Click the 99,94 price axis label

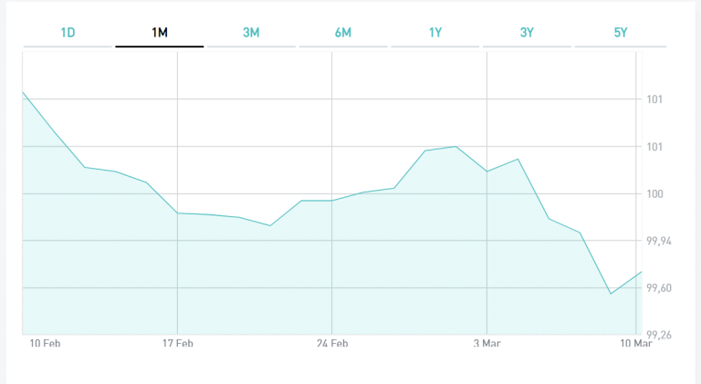click(x=659, y=241)
